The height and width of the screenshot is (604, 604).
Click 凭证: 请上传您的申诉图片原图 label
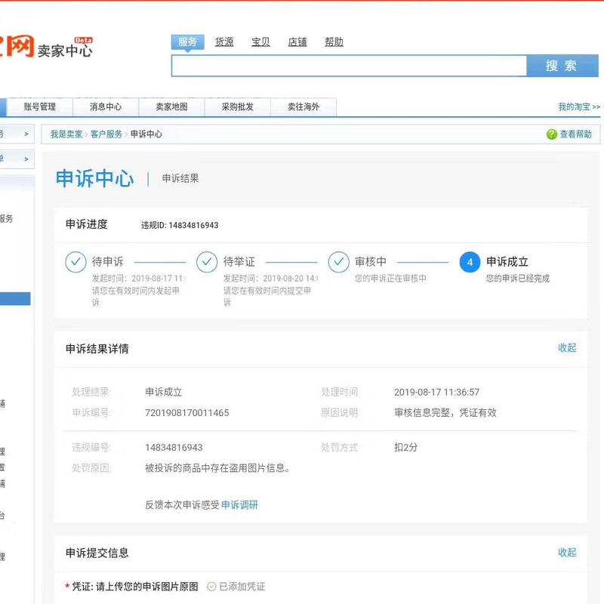pos(135,587)
